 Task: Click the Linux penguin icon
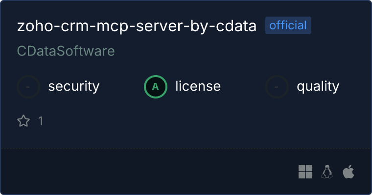click(x=326, y=172)
